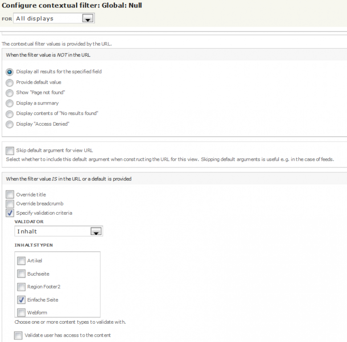This screenshot has width=347, height=342.
Task: Pick the 'Display a summary' radio button
Action: coord(10,103)
